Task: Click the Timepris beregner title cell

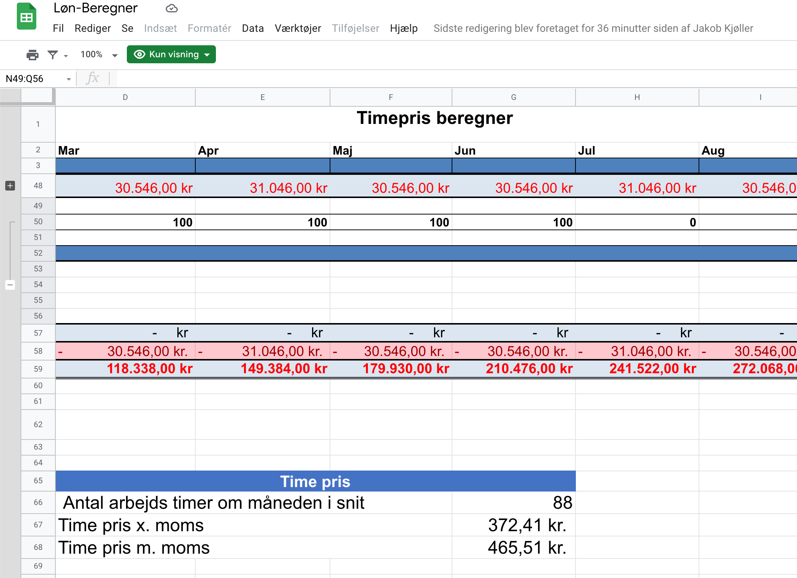Action: coord(435,118)
